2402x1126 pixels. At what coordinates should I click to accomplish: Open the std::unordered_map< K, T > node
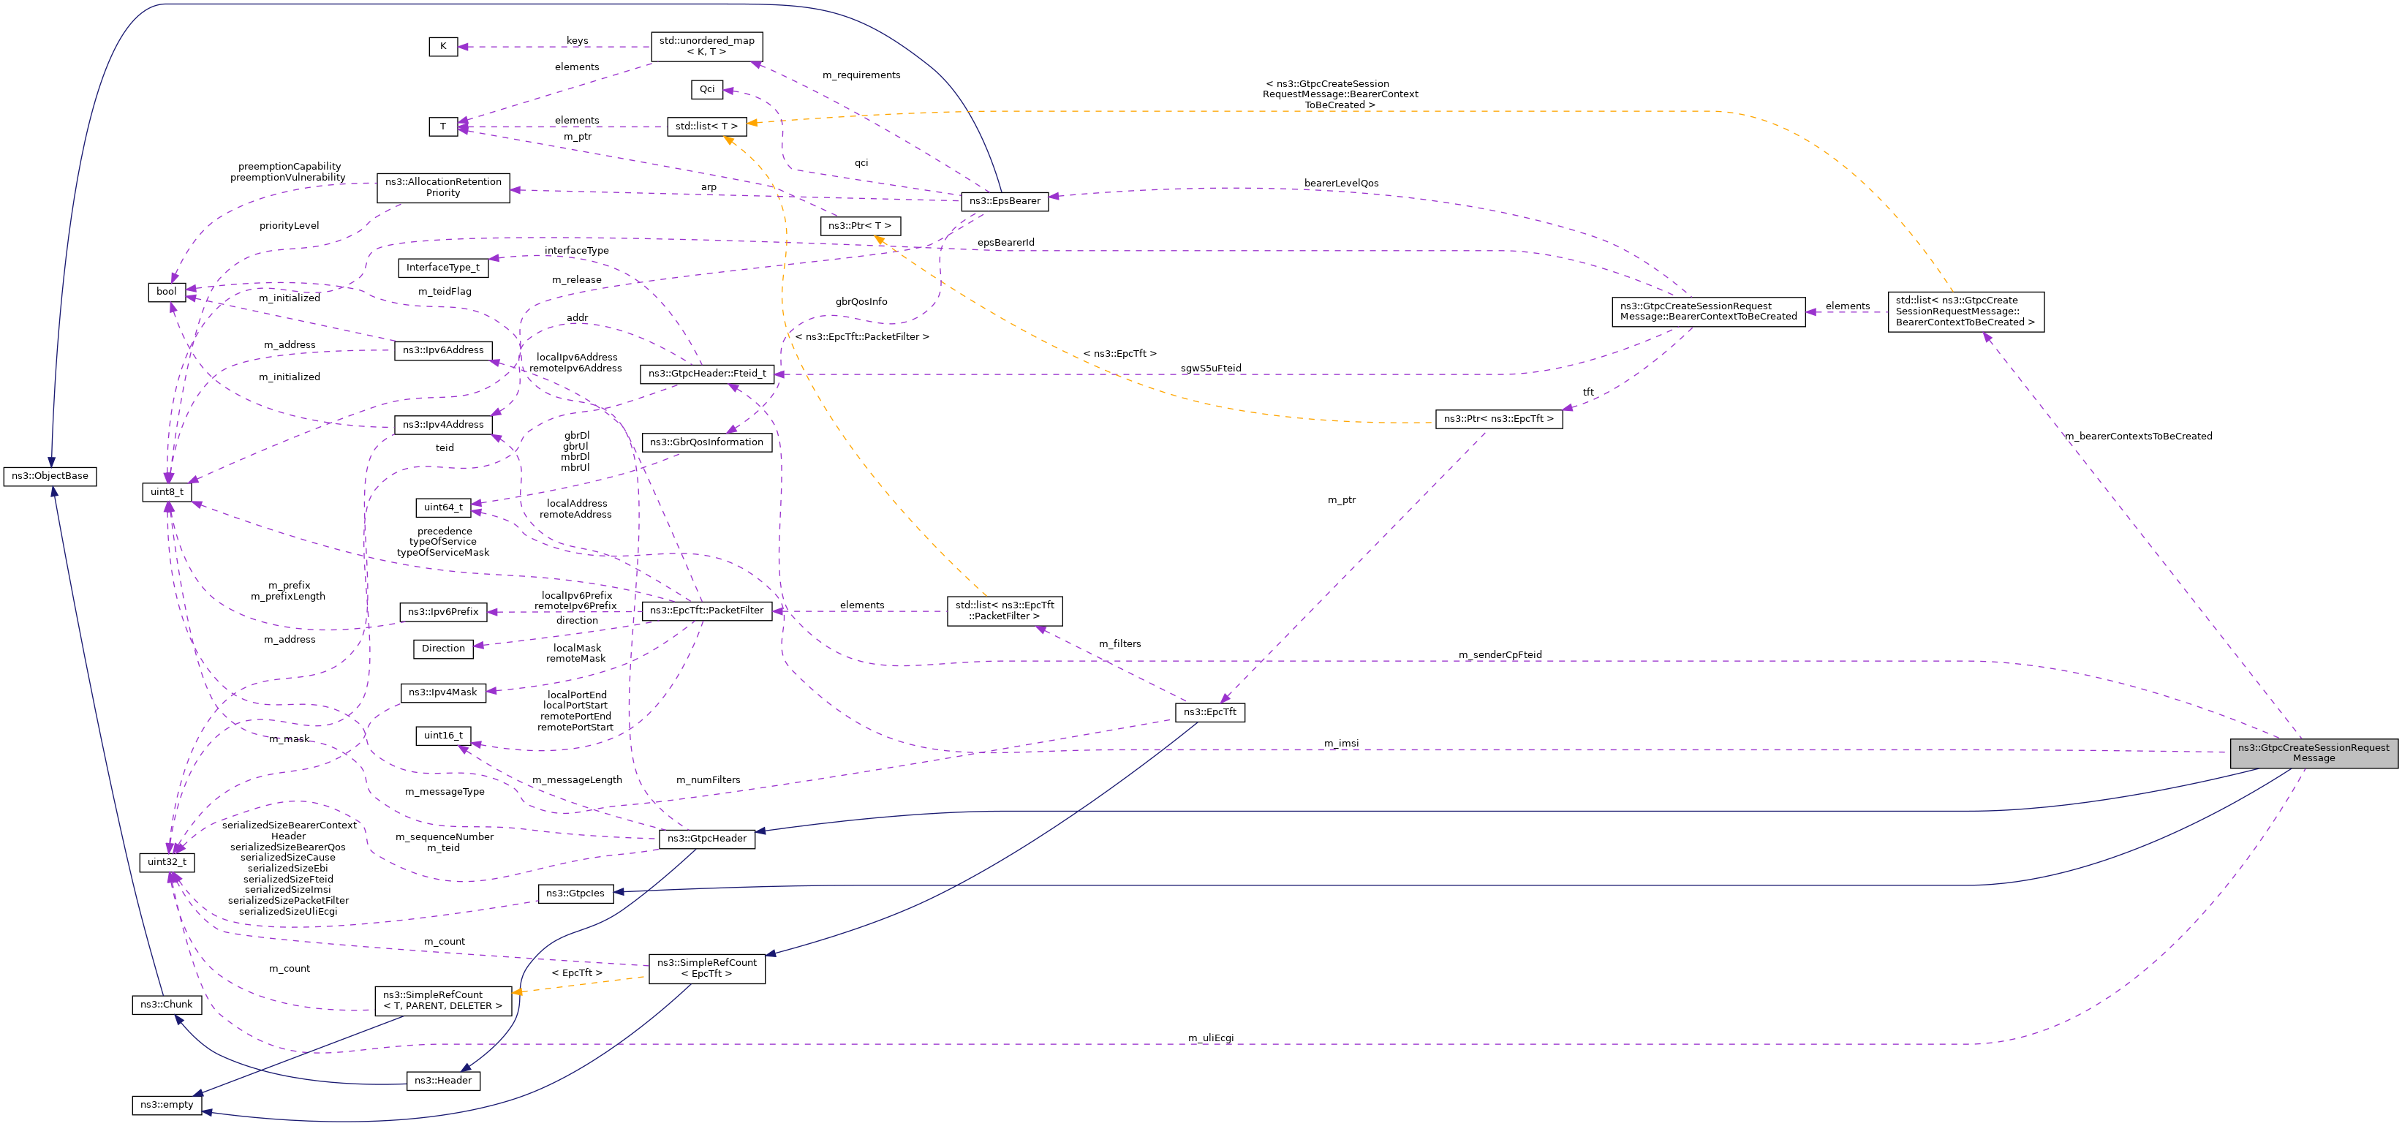tap(707, 47)
